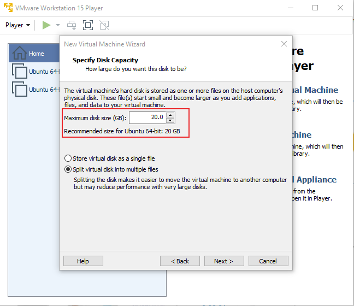
Task: Decrease disk size with down spinner arrow
Action: point(170,120)
